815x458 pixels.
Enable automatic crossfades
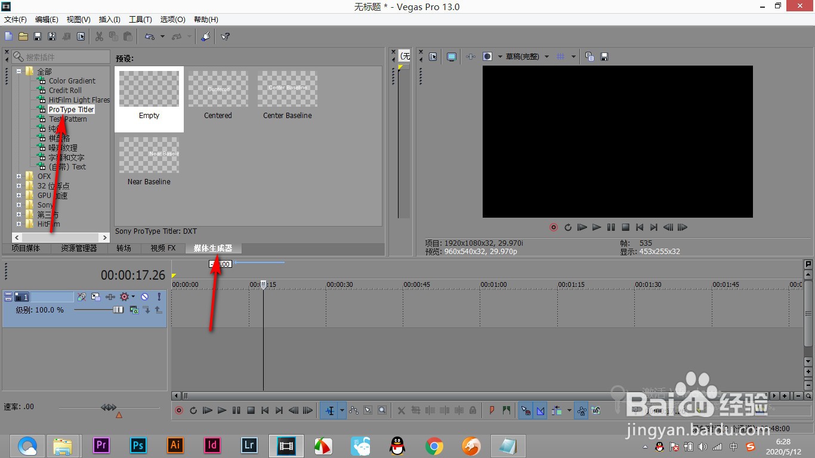pyautogui.click(x=541, y=410)
